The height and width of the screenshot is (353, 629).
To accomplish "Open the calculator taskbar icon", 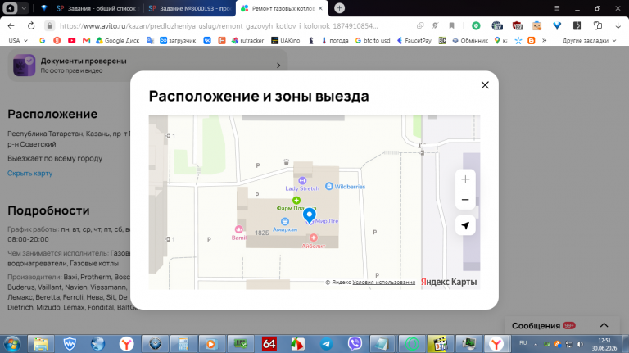I will coord(183,344).
